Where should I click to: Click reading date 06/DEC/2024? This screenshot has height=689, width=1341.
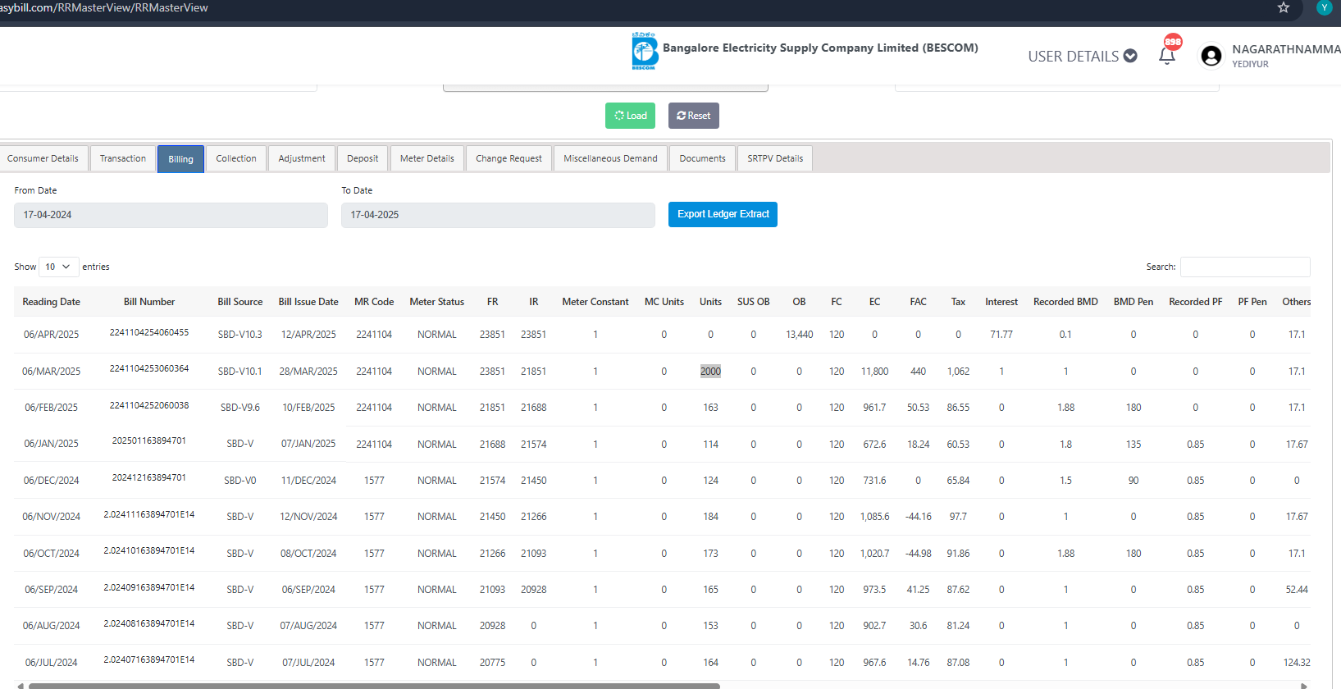pyautogui.click(x=51, y=481)
